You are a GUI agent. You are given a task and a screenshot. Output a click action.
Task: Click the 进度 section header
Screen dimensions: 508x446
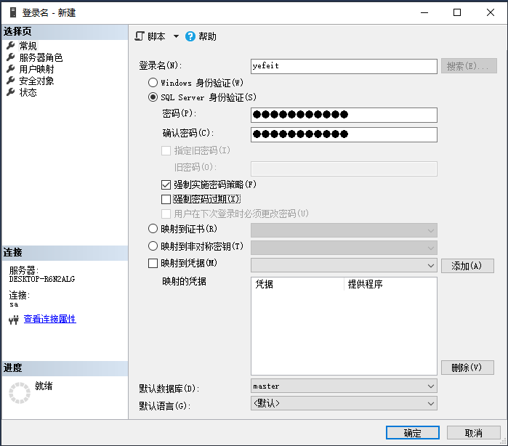(x=65, y=368)
